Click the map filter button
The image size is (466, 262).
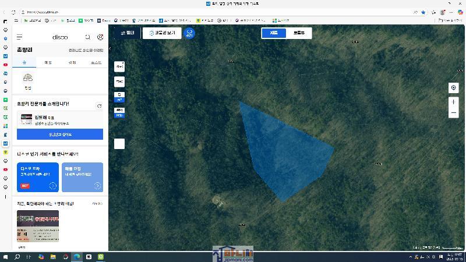coord(128,33)
